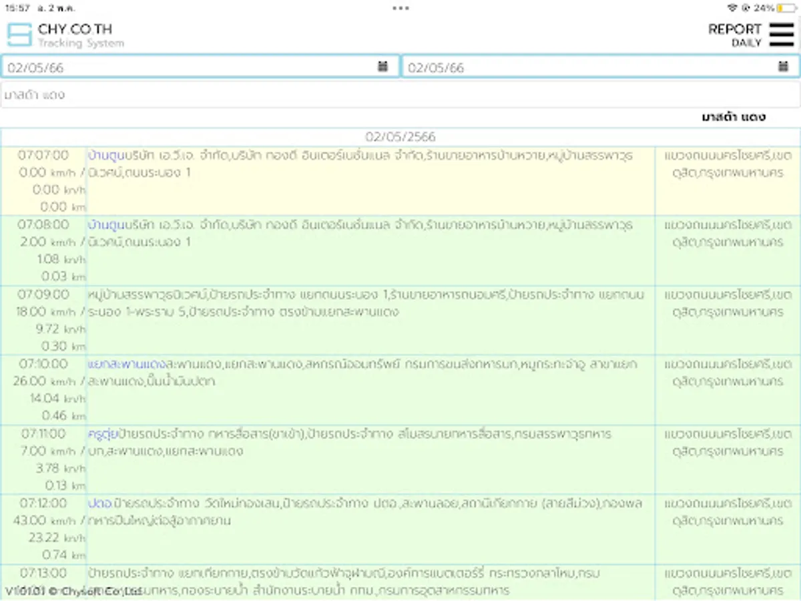
Task: Tap the three-dot multitasking indicator
Action: coord(400,8)
